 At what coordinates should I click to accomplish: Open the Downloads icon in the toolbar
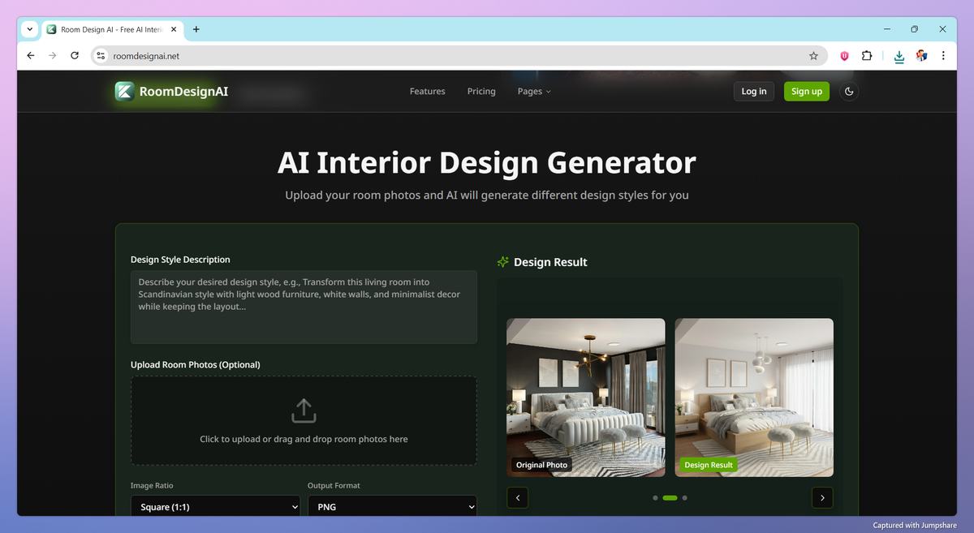click(899, 55)
